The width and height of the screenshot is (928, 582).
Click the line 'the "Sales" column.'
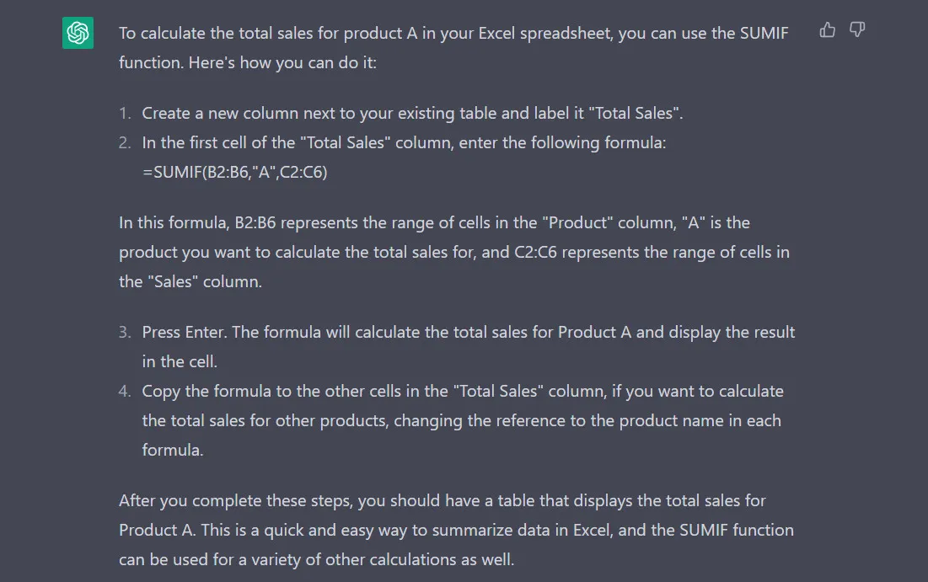[x=190, y=282]
